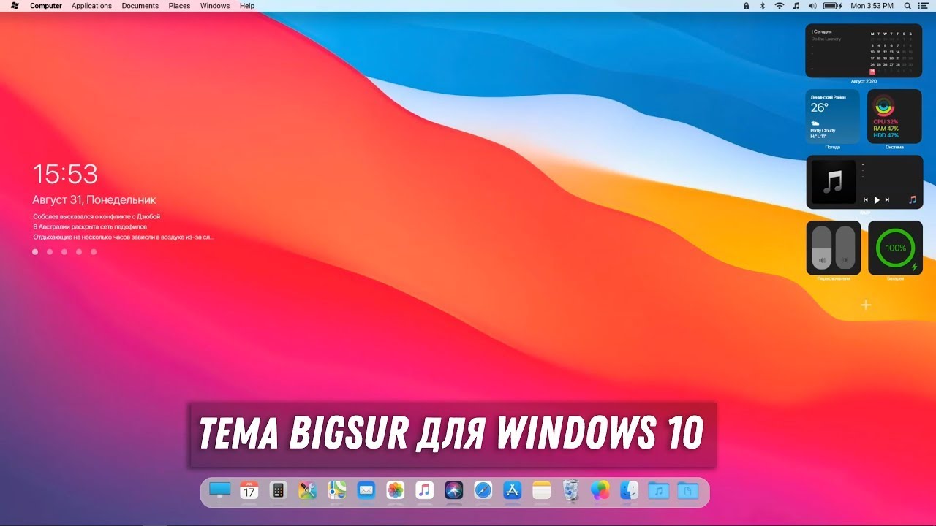Select the highlighted news page dot
Screen dimensions: 936x526
35,251
